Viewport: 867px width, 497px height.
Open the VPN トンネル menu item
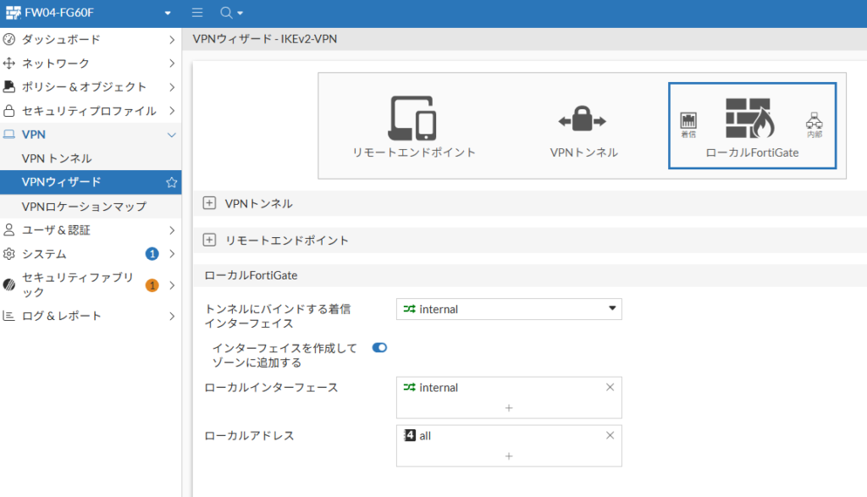91,158
